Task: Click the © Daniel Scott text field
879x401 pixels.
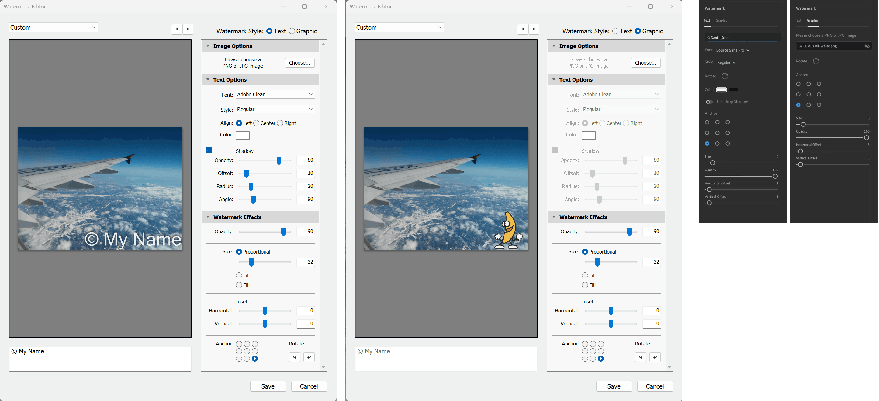Action: [x=742, y=37]
